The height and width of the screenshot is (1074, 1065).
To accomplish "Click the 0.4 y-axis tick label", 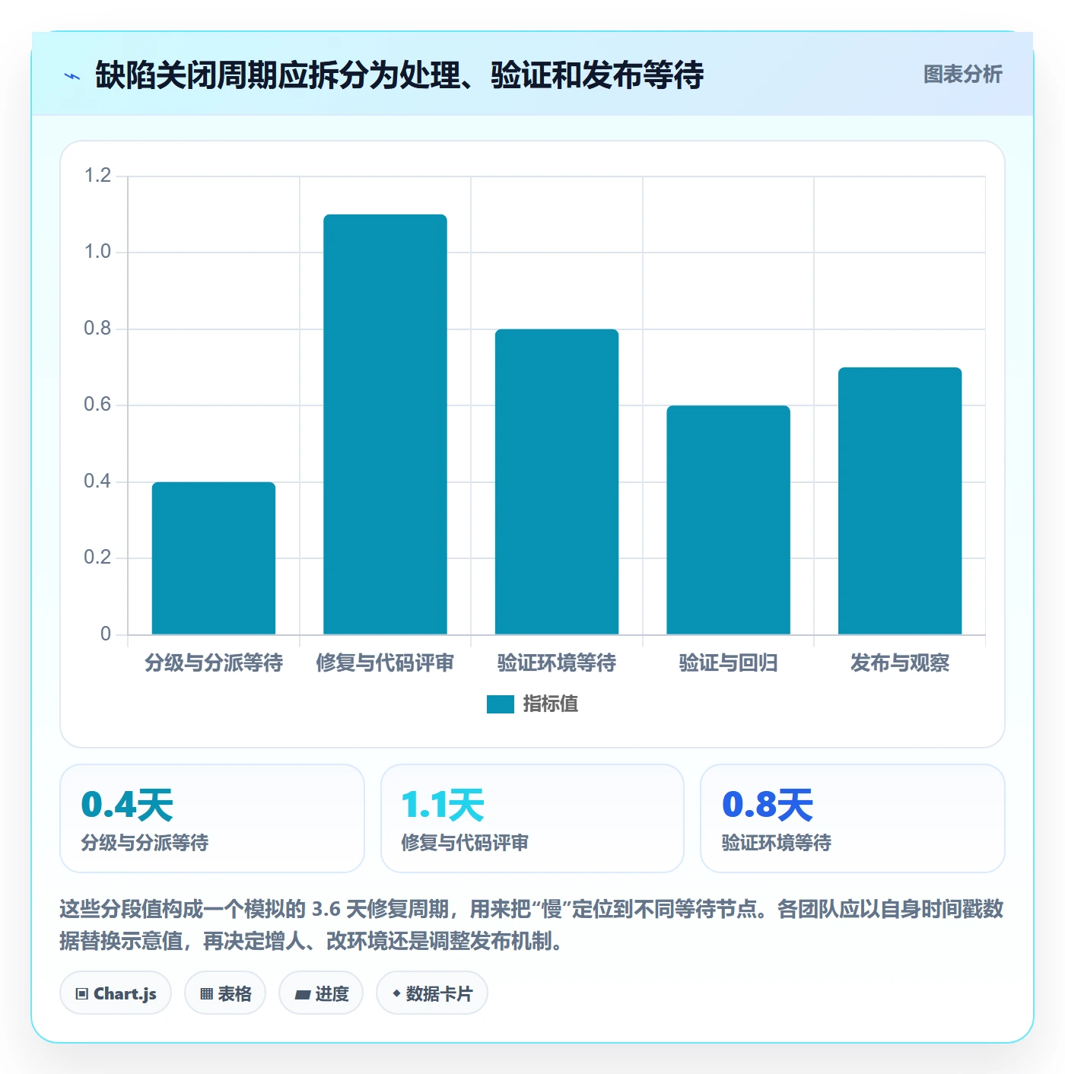I will pos(97,481).
